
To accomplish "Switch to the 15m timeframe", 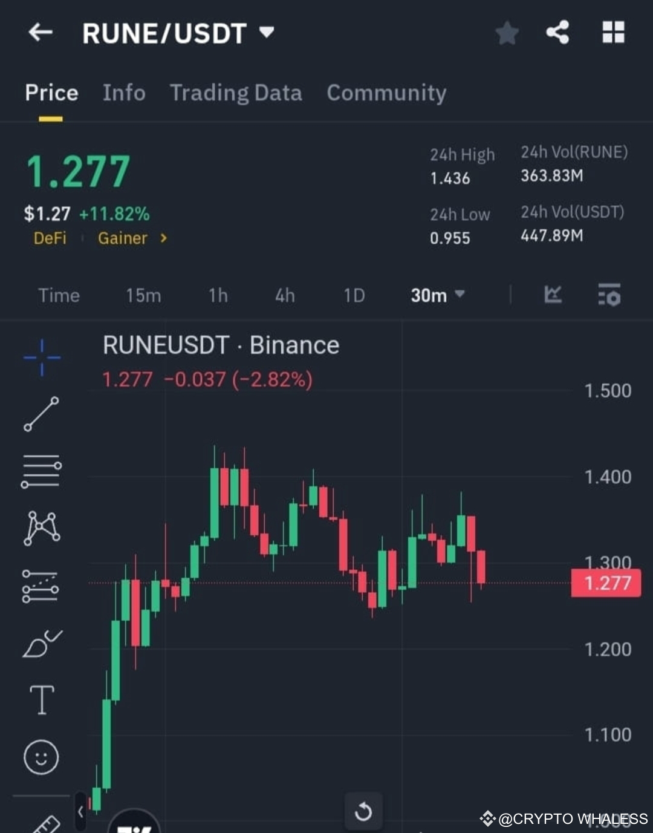I will tap(143, 295).
